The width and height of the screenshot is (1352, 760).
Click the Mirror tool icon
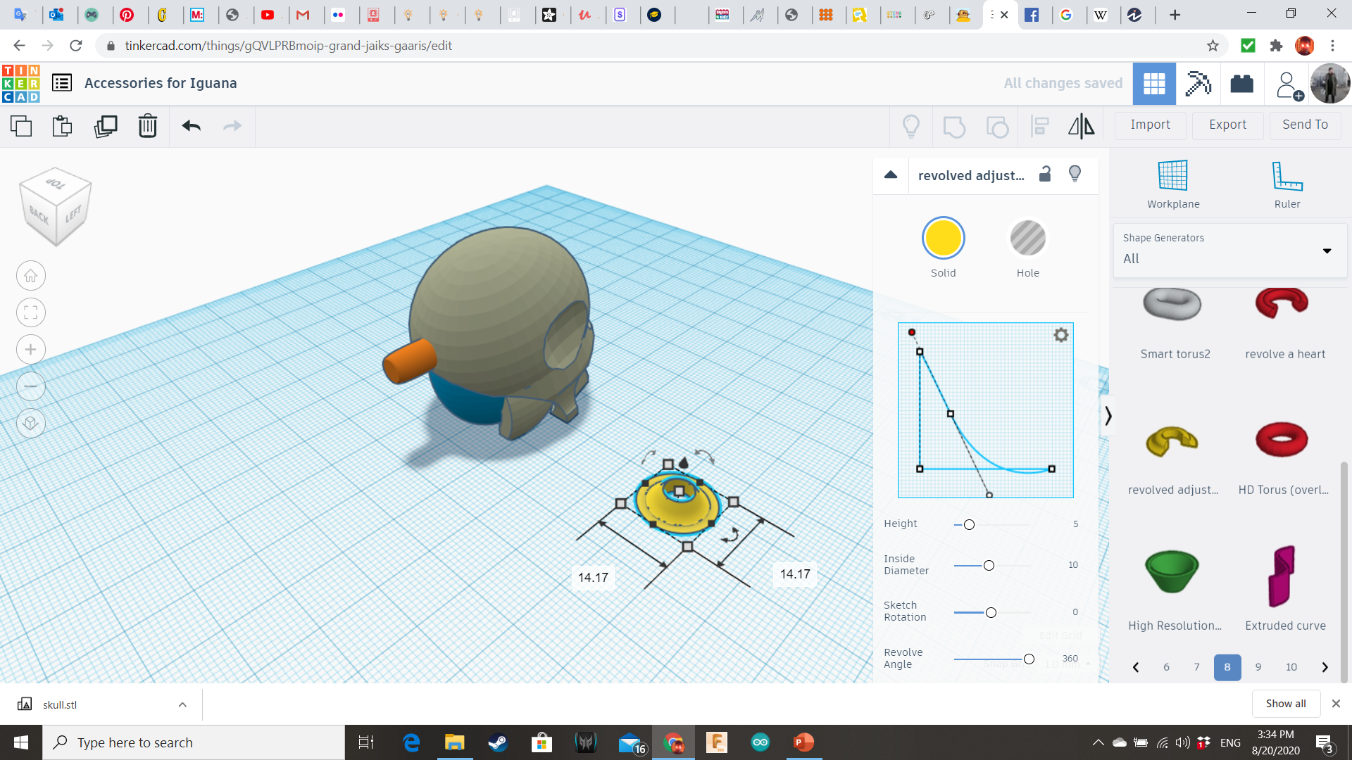(1081, 126)
